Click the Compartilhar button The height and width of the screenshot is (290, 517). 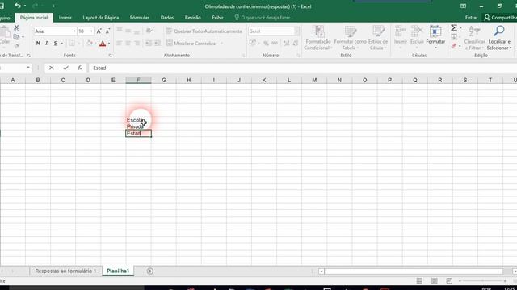500,18
